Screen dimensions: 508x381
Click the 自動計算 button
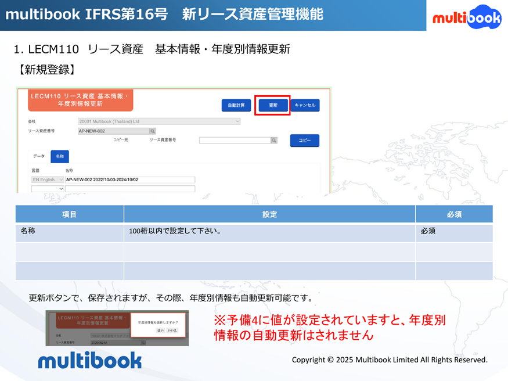236,105
